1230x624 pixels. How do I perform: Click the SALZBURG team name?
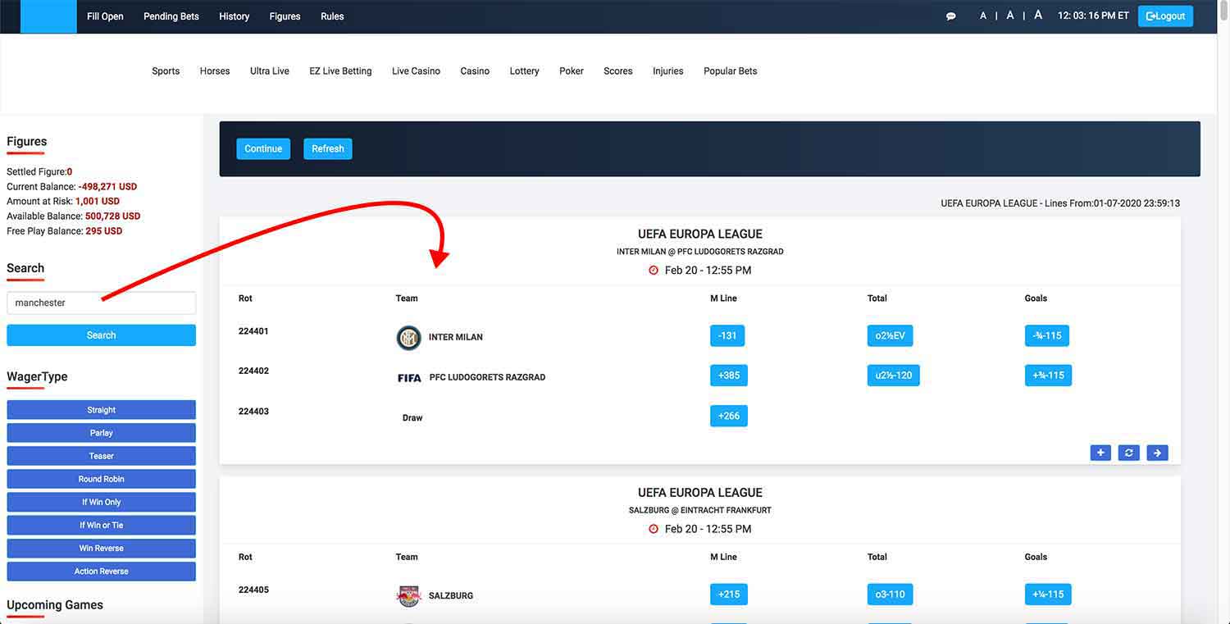tap(451, 596)
